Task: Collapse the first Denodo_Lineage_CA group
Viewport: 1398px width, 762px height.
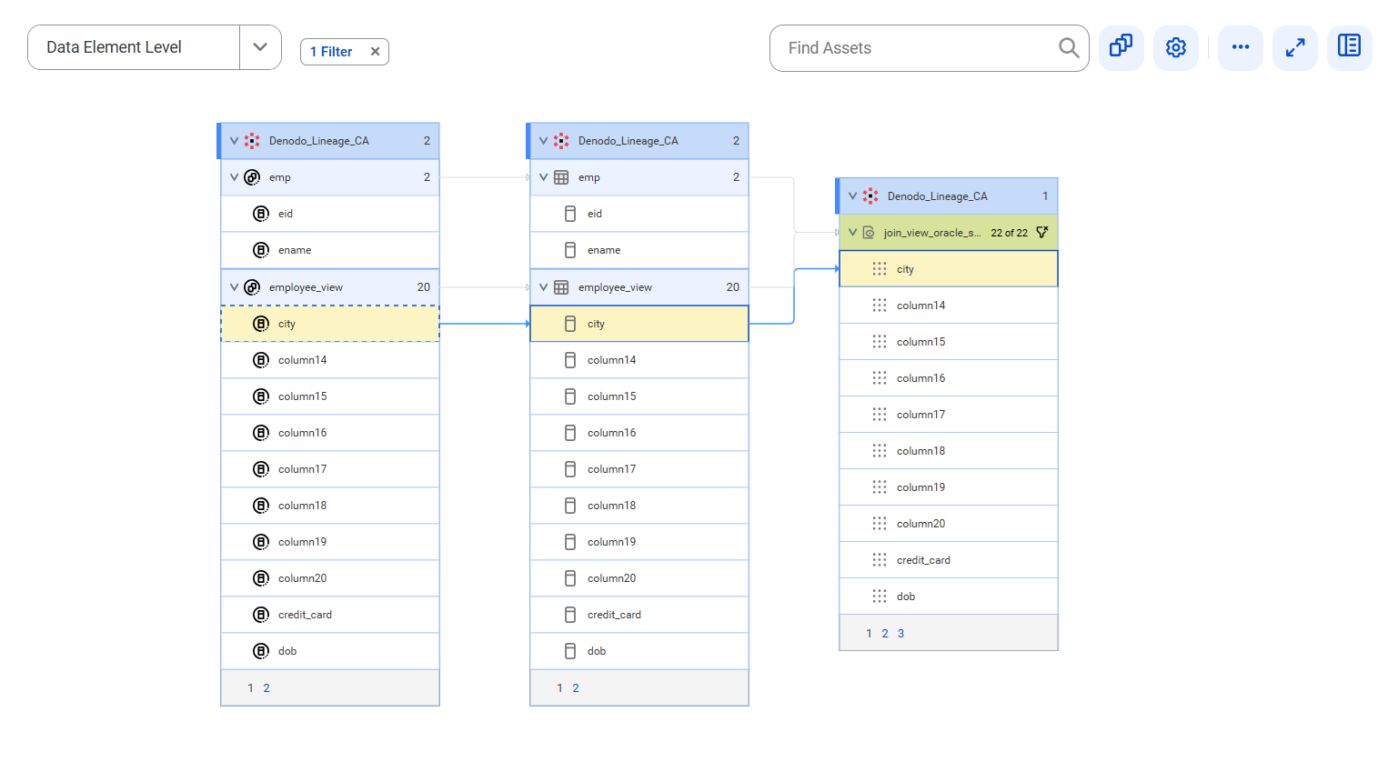Action: click(234, 141)
